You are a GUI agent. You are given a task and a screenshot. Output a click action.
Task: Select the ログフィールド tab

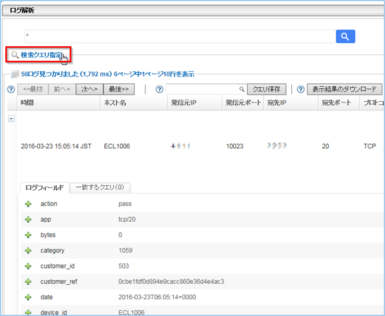pos(45,188)
